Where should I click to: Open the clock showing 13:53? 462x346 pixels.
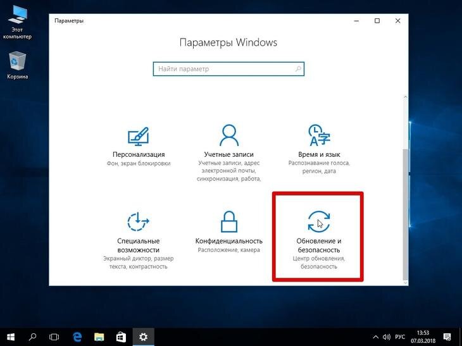pos(423,337)
